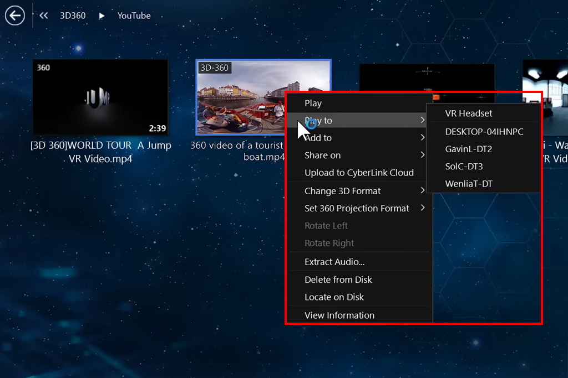Select the YouTube breadcrumb item
568x378 pixels.
click(x=134, y=15)
